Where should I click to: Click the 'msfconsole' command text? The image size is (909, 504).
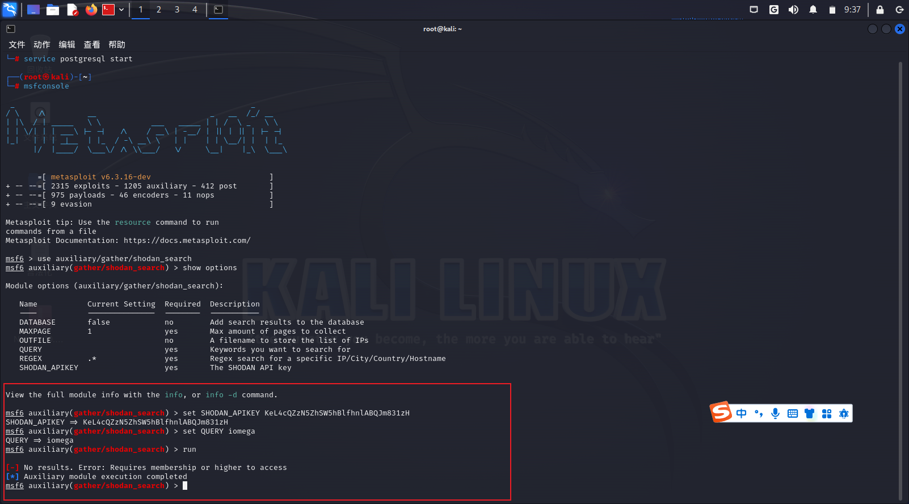pyautogui.click(x=47, y=86)
